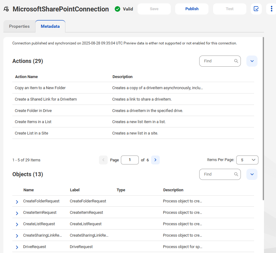Screen dimensions: 276x253
Task: Click the 'Objects (13)' section heading
Action: pos(28,174)
